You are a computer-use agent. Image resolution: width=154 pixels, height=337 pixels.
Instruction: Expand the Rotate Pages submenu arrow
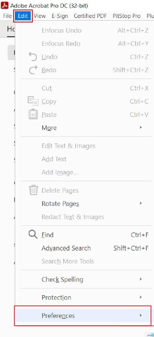(x=141, y=203)
